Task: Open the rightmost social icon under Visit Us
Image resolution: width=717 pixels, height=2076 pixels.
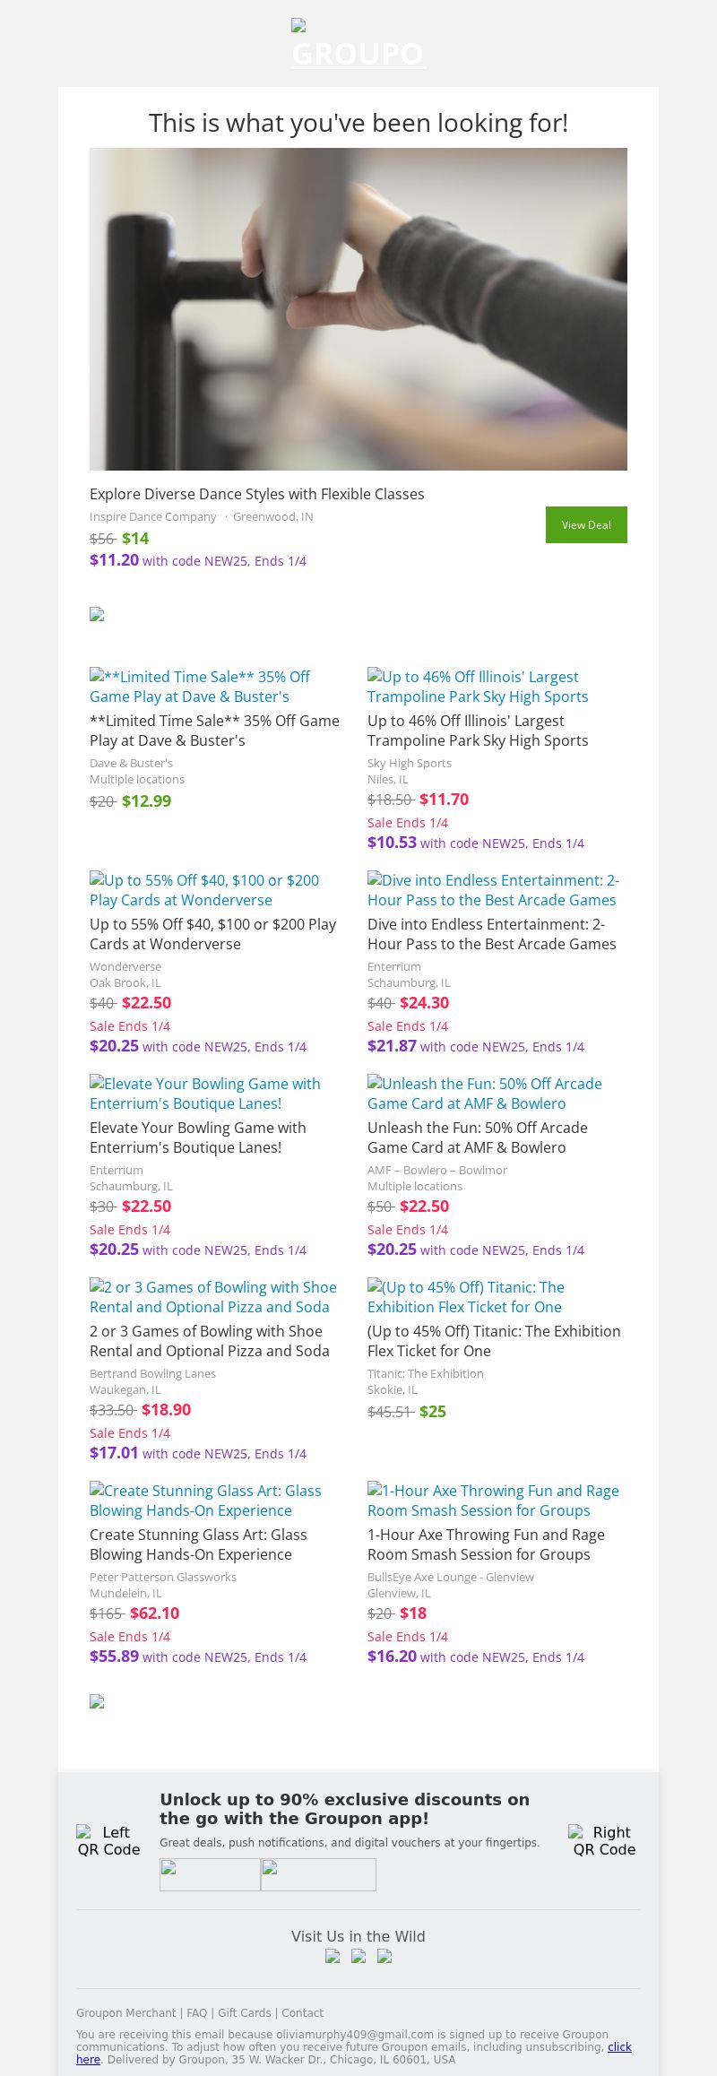Action: point(384,1956)
